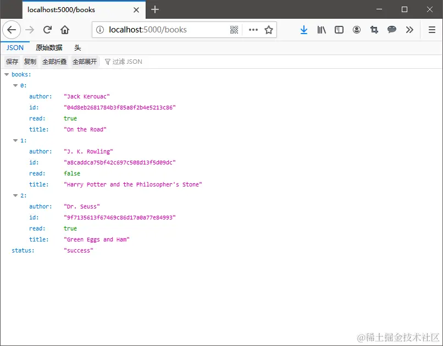Click the books key label

(x=21, y=75)
